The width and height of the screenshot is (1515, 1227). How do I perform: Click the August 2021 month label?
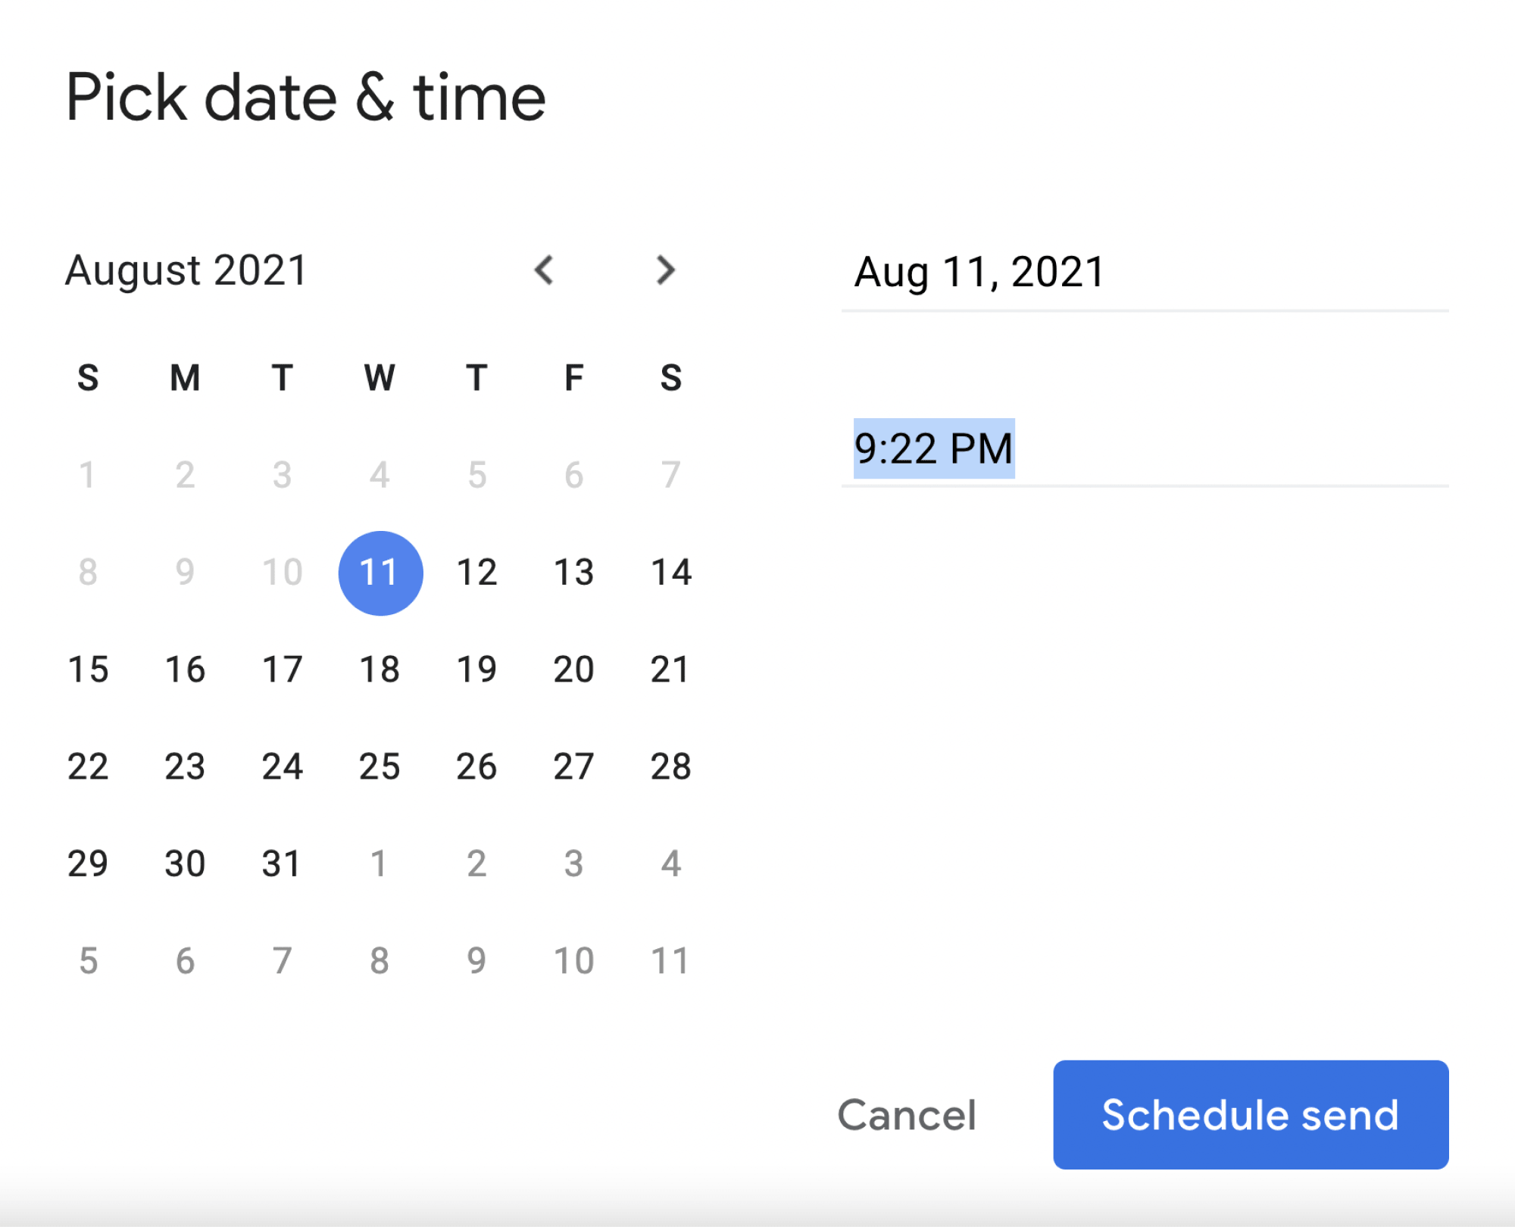click(x=185, y=270)
